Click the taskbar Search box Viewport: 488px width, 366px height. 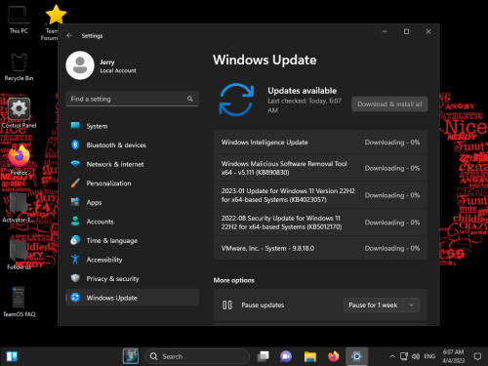point(197,356)
